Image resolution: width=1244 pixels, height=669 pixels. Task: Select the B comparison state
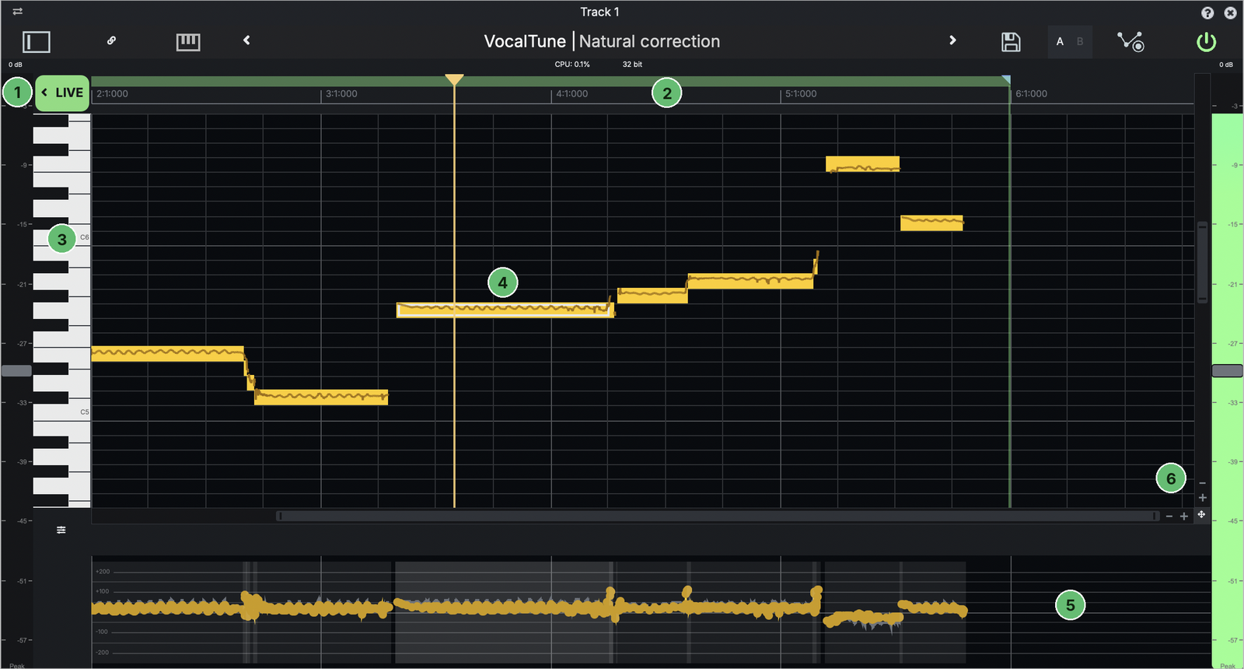click(x=1080, y=41)
